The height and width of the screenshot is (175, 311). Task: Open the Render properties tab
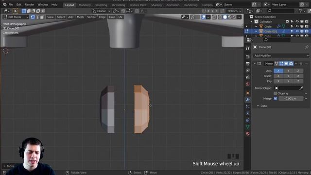click(x=247, y=57)
